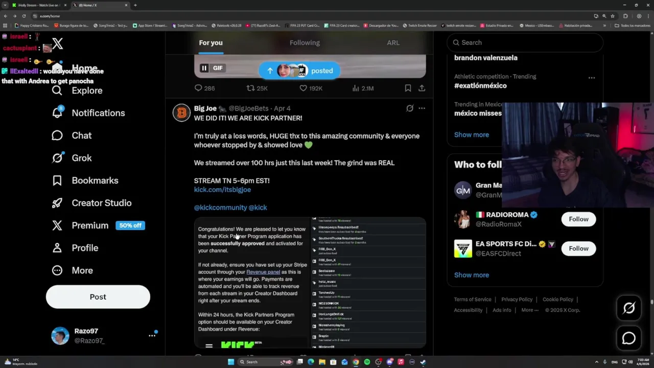Open Bookmarks in the sidebar

[x=85, y=180]
